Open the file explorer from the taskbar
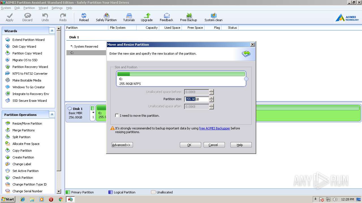Image resolution: width=362 pixels, height=203 pixels. click(32, 199)
